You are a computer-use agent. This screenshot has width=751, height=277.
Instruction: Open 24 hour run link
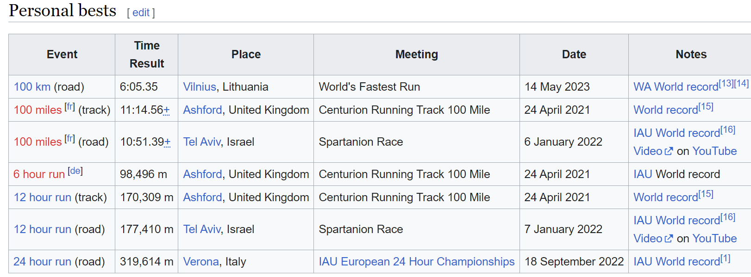click(x=43, y=262)
